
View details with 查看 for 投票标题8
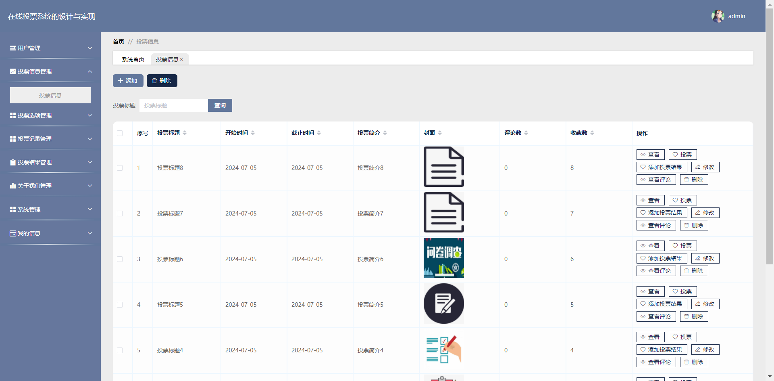coord(651,155)
